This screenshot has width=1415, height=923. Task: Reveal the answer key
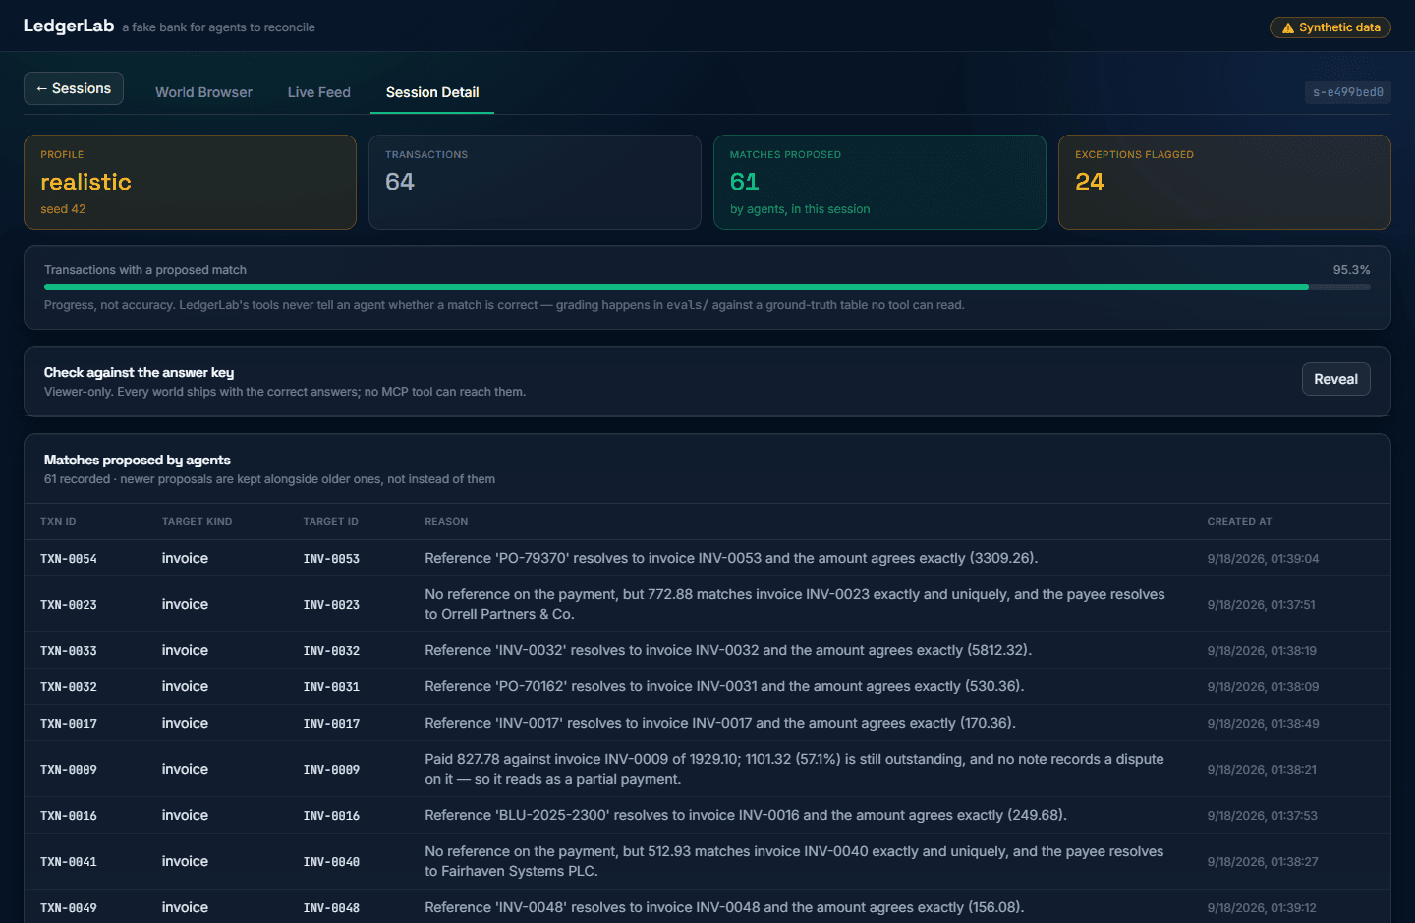pos(1335,379)
